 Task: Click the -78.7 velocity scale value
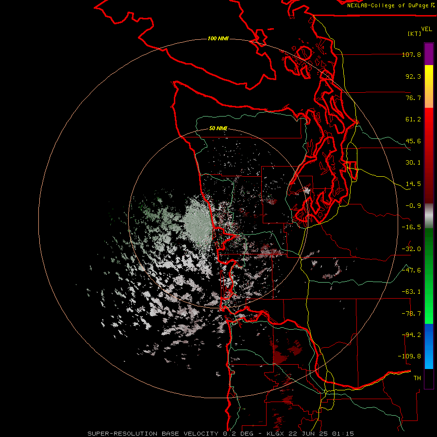click(411, 313)
